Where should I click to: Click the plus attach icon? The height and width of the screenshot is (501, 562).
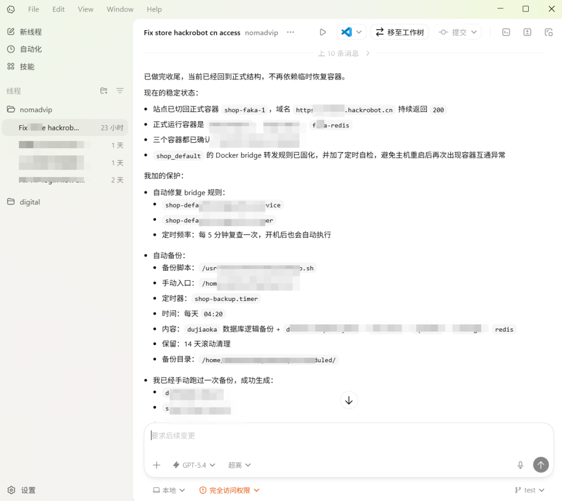(x=157, y=465)
